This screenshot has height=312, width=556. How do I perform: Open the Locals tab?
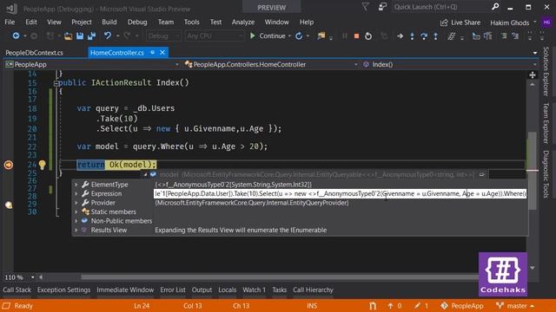pyautogui.click(x=228, y=289)
